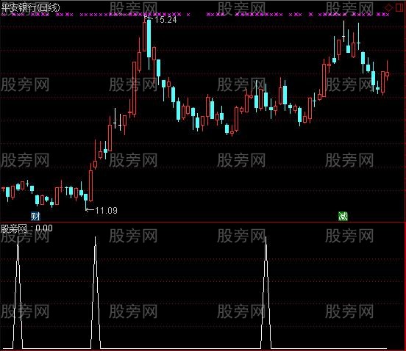Click the 平安银行(日线) chart title

(x=31, y=7)
